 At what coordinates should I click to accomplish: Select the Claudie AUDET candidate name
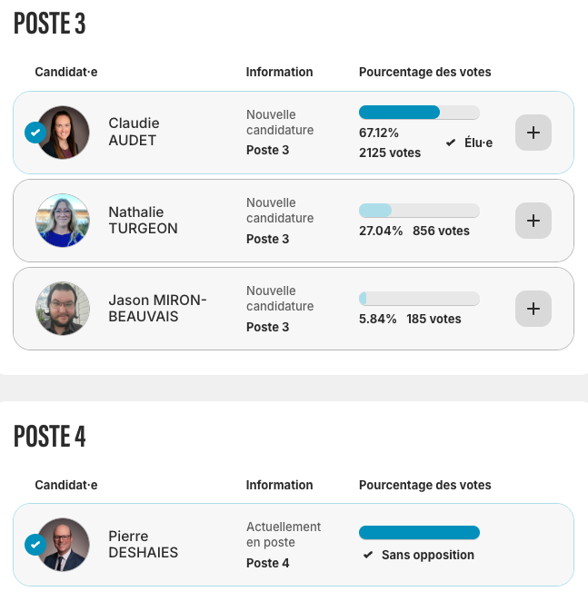point(134,132)
